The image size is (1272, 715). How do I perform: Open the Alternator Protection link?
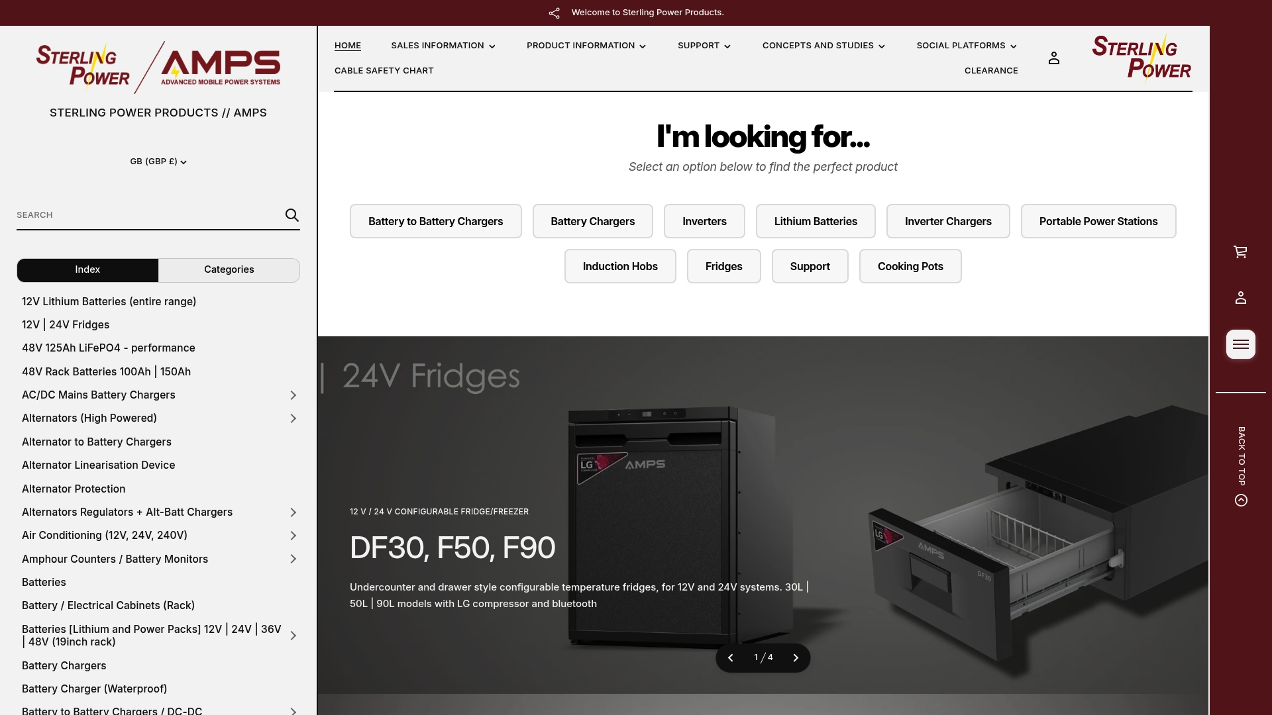(x=74, y=489)
